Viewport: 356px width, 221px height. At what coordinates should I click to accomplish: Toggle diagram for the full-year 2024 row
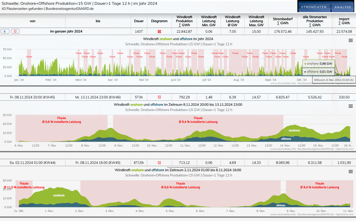(159, 32)
